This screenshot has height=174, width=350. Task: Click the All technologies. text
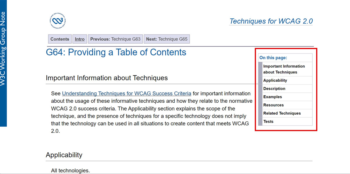coord(70,170)
